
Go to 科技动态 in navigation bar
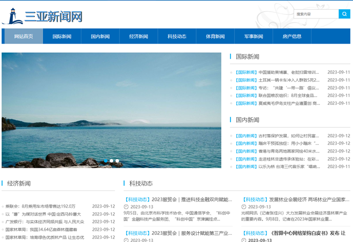coord(177,36)
